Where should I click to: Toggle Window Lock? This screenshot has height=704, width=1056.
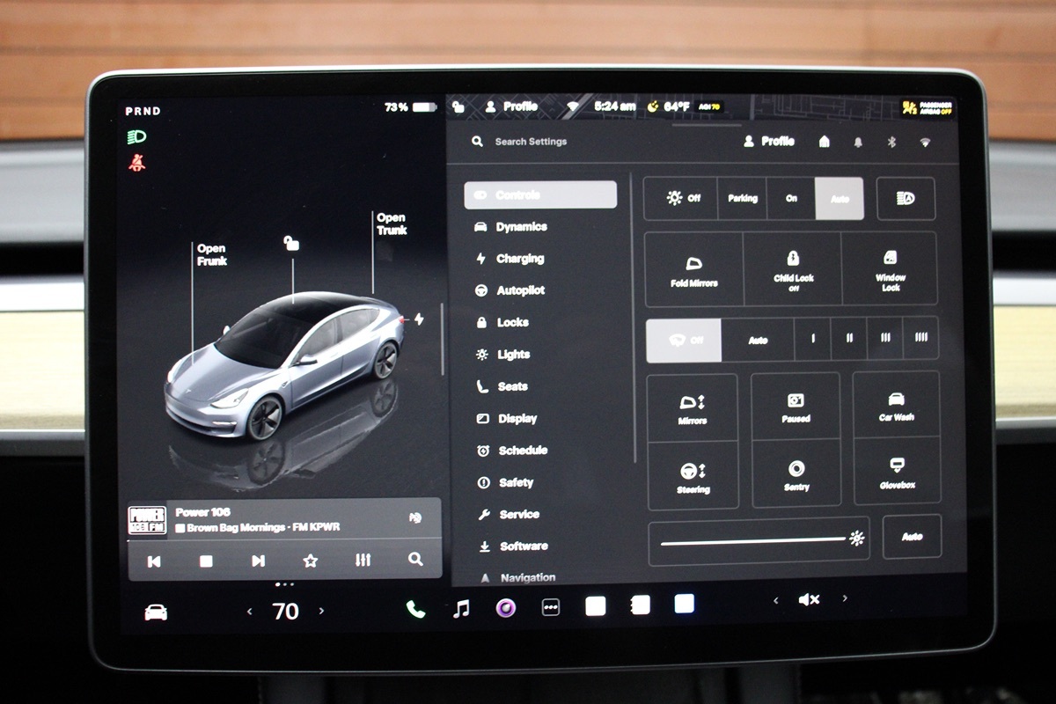(890, 269)
